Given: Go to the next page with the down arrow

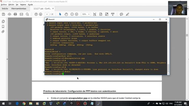Looking at the screenshot, I should [x=41, y=14].
